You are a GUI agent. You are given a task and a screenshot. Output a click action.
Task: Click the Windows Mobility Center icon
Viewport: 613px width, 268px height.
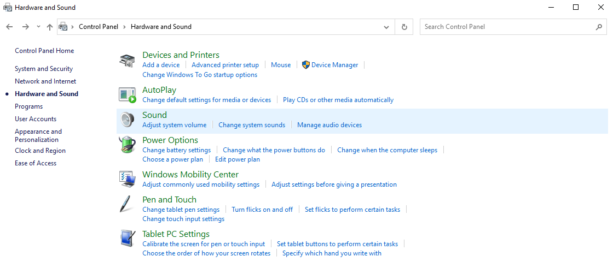(127, 179)
